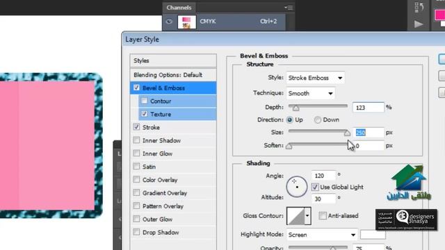
Task: Enable the Anti-aliased checkbox
Action: (323, 215)
